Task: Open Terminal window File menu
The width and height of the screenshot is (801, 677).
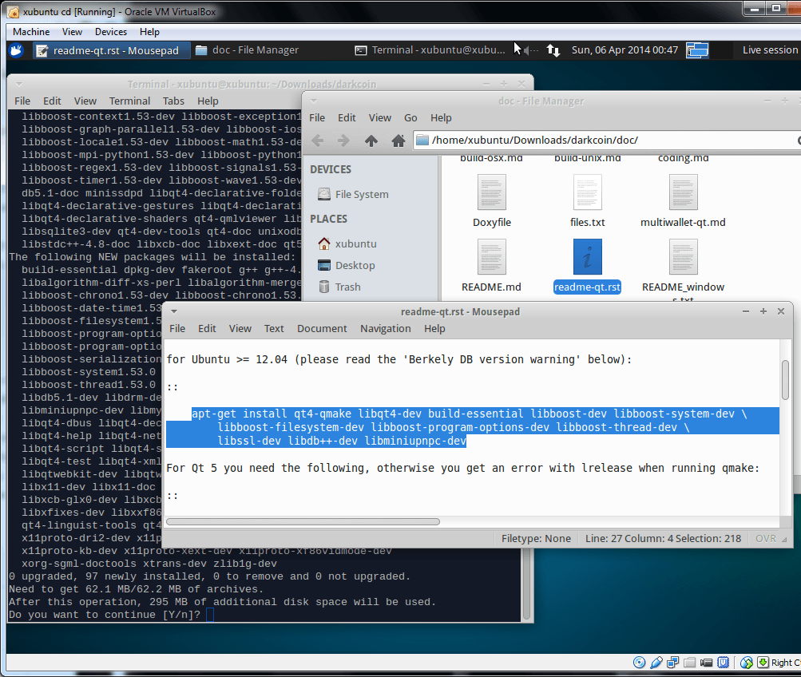Action: point(22,101)
